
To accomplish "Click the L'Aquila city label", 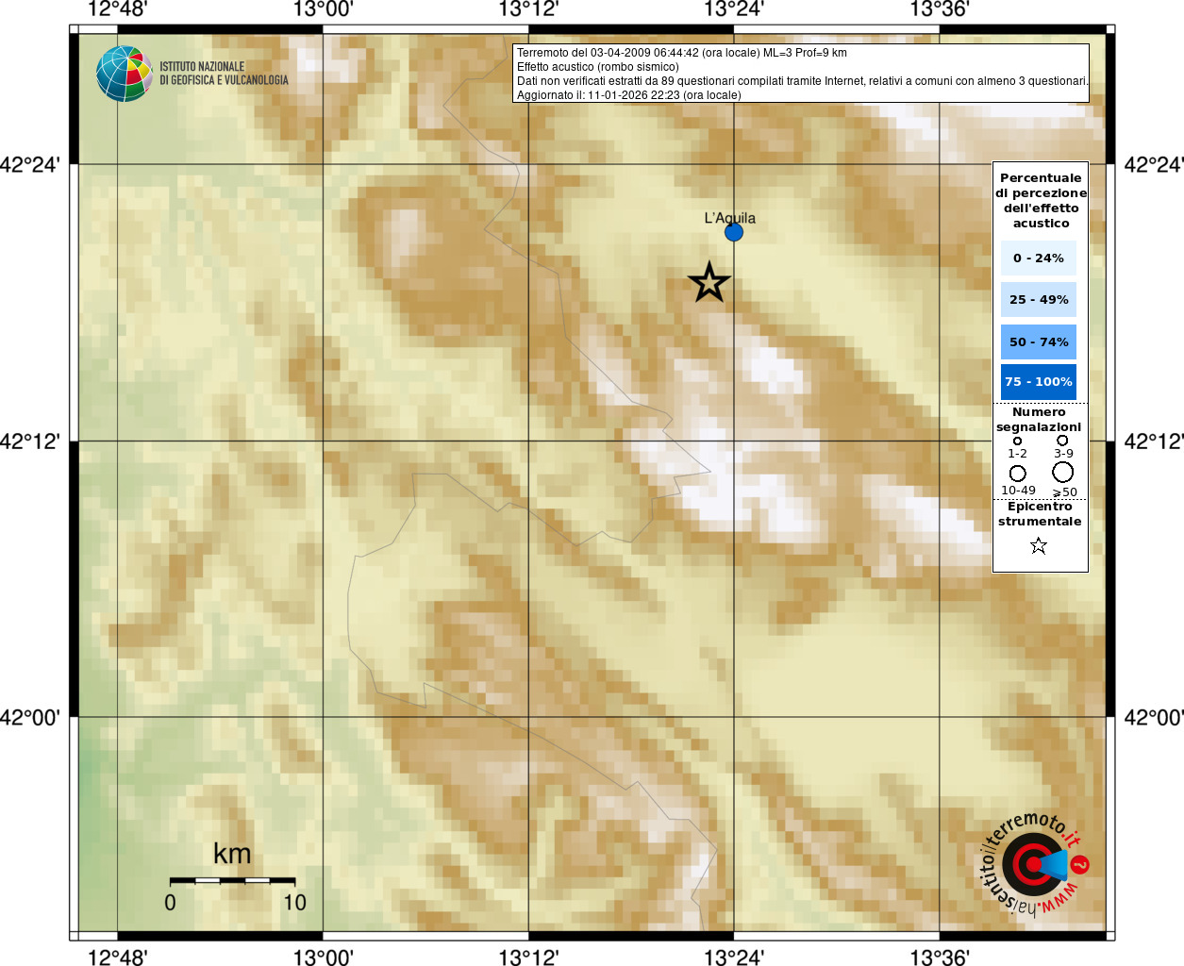I will [x=729, y=218].
